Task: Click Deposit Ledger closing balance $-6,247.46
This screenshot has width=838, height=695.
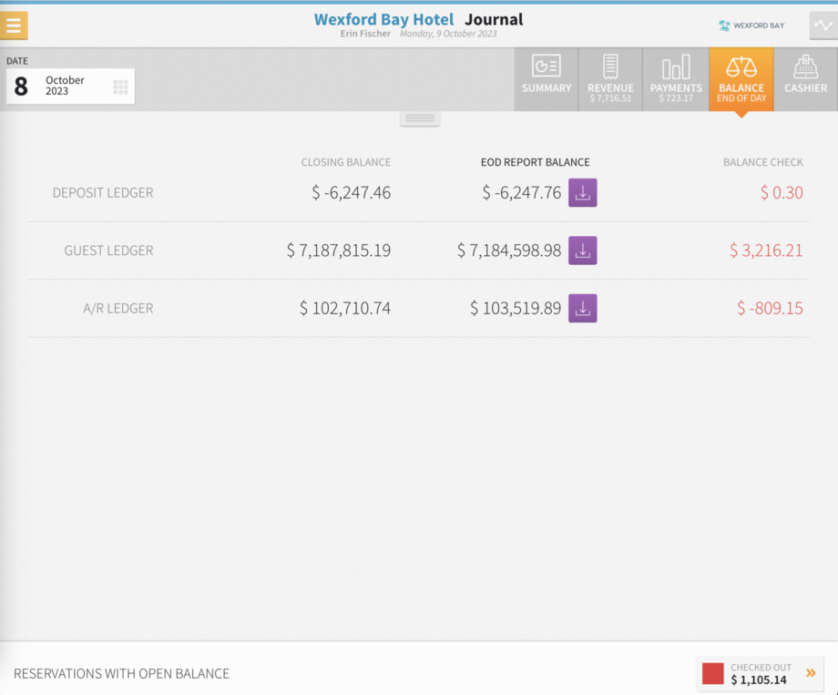Action: point(351,192)
